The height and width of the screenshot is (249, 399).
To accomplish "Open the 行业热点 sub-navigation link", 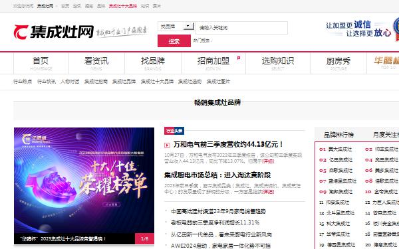I will click(23, 81).
